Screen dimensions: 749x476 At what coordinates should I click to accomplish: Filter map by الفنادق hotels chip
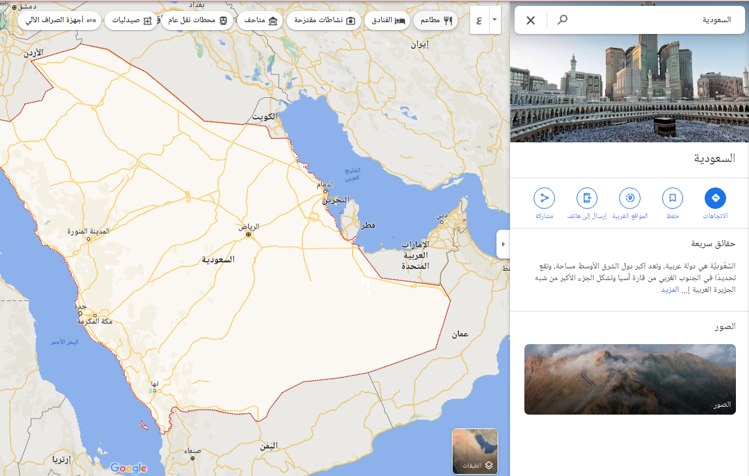(387, 20)
